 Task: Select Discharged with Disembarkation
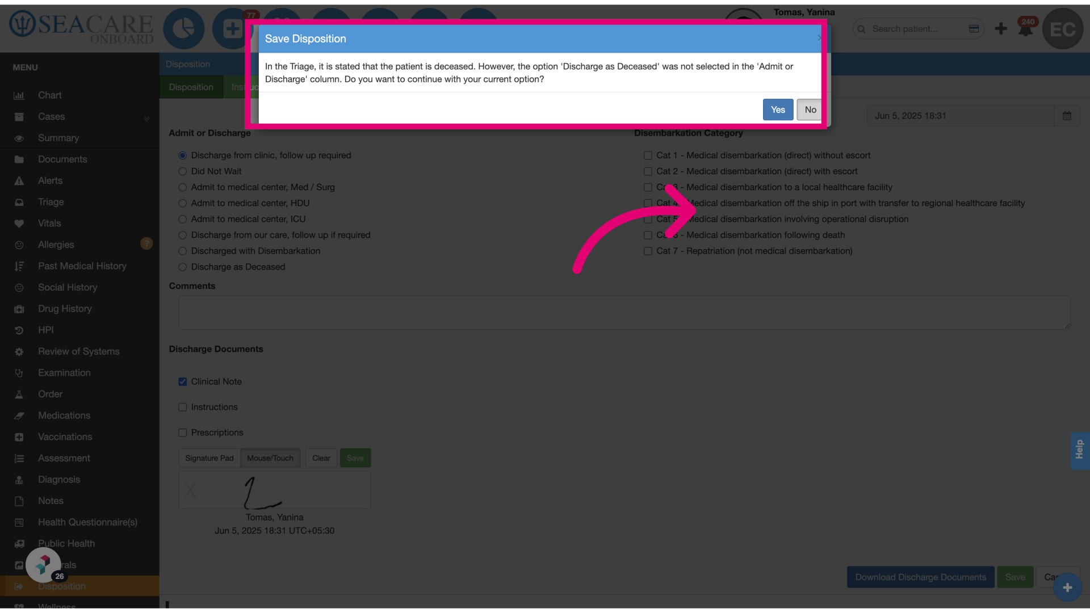point(182,251)
